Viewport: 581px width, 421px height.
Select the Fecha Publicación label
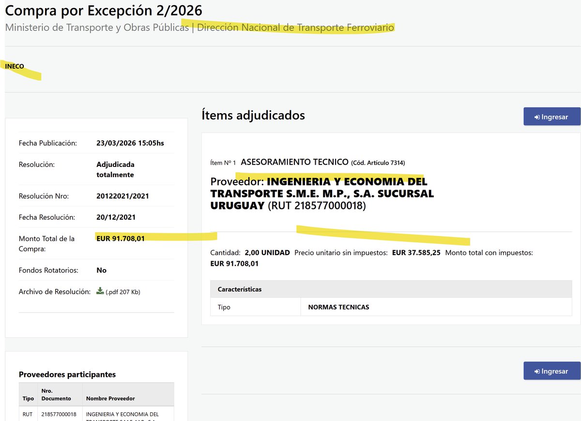pyautogui.click(x=48, y=143)
